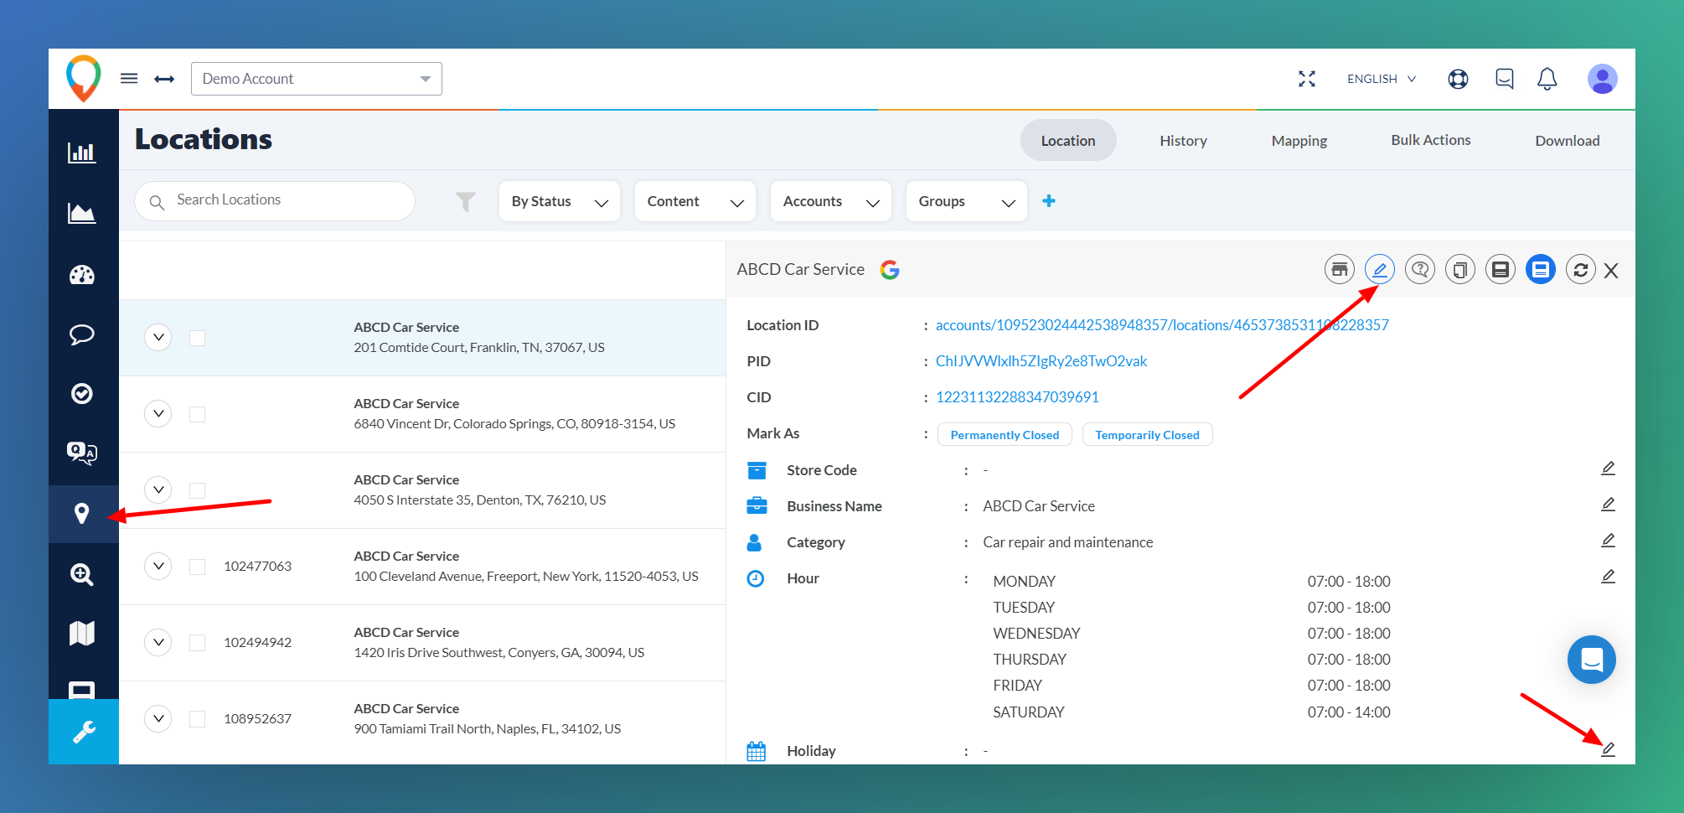This screenshot has height=813, width=1684.
Task: Open the Demo Account dropdown
Action: [317, 79]
